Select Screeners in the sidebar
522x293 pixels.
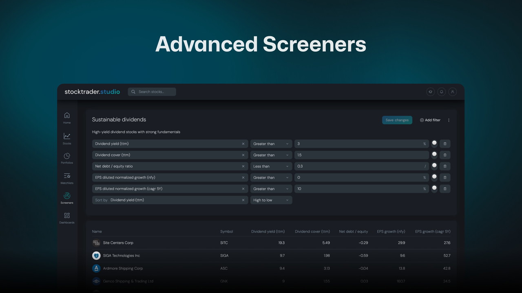67,198
